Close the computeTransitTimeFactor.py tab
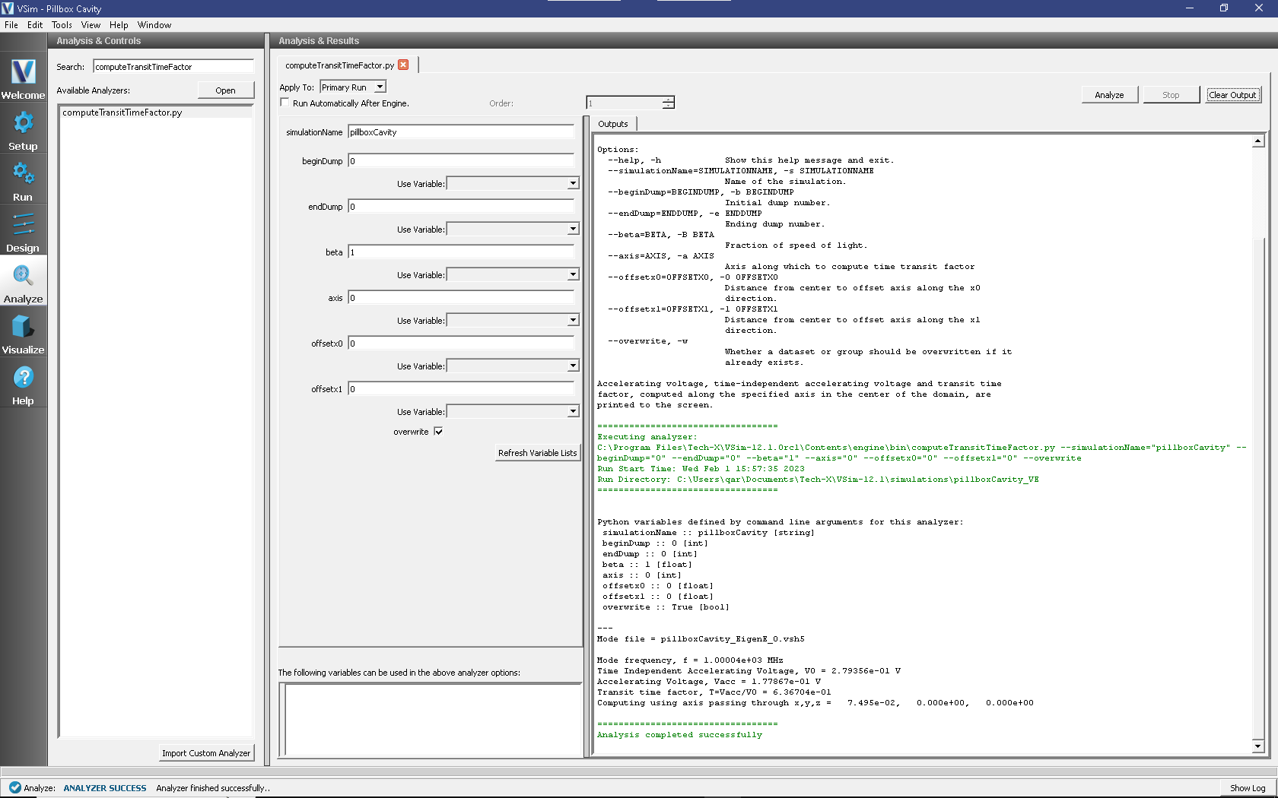Viewport: 1278px width, 798px height. 403,65
